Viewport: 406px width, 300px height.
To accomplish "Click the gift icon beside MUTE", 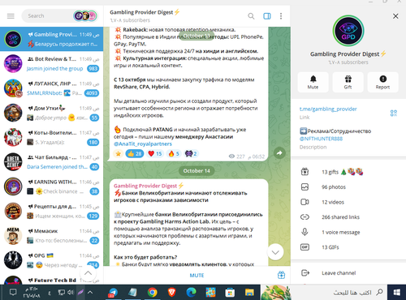I will (281, 275).
